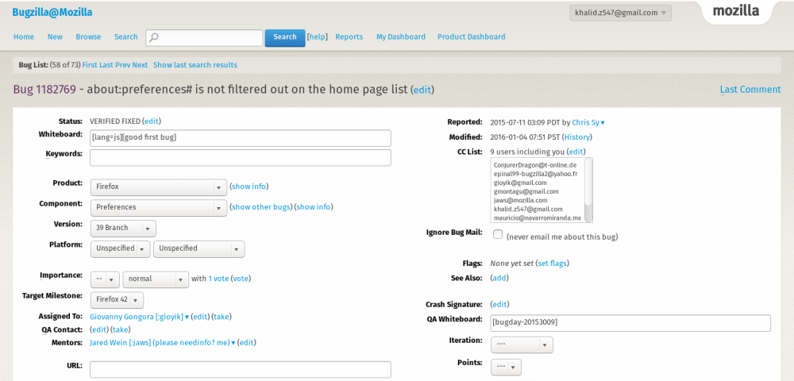Click take next to QA Contact
Screen dimensions: 794x381
point(120,330)
